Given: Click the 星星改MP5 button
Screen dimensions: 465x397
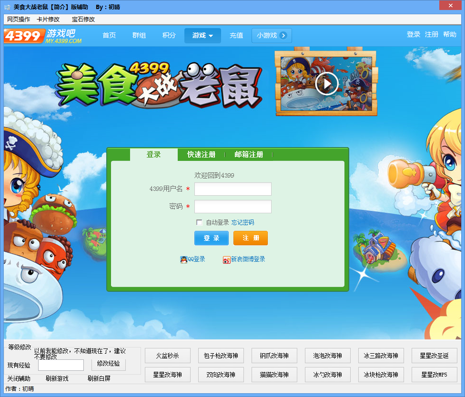Looking at the screenshot, I should pos(435,375).
